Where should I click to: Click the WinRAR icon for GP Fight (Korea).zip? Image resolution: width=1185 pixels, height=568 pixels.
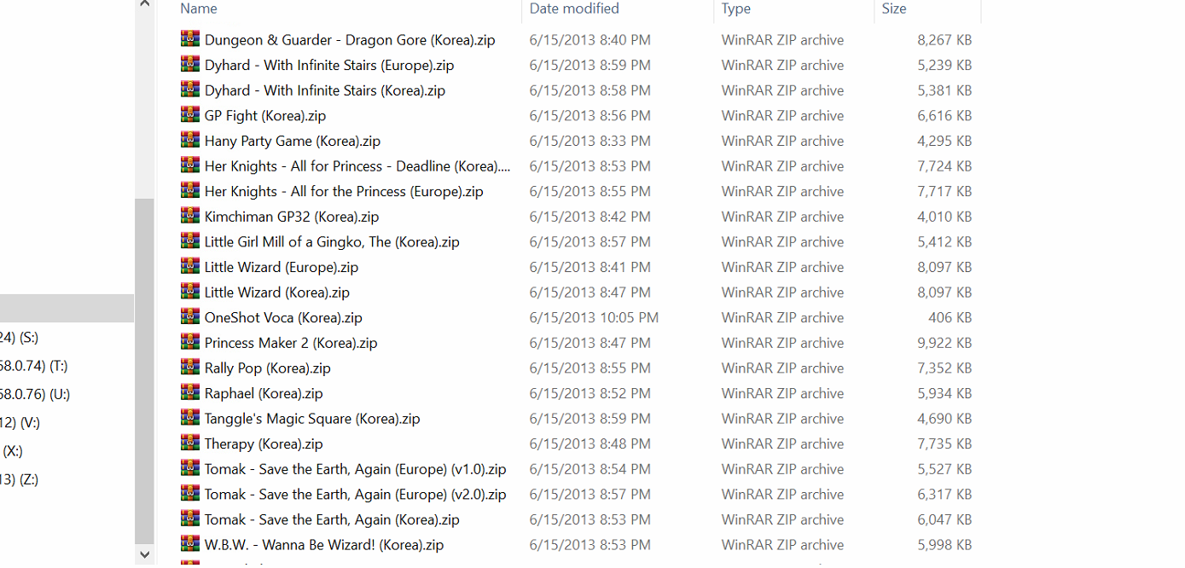(190, 115)
